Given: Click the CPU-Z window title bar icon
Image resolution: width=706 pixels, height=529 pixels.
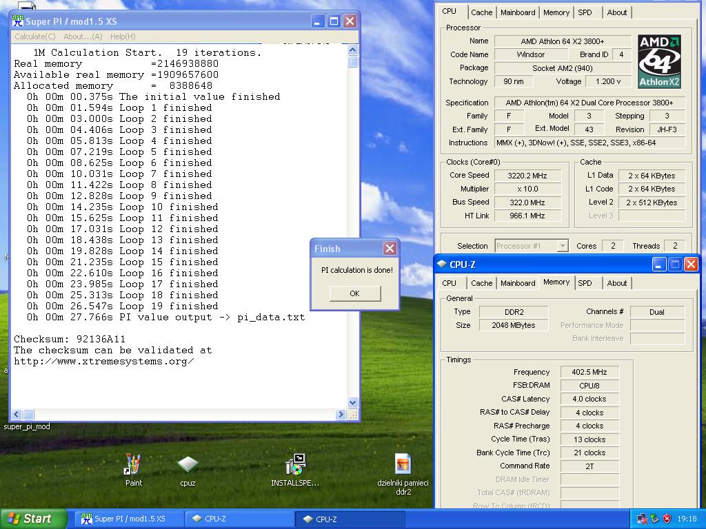Looking at the screenshot, I should (x=442, y=264).
